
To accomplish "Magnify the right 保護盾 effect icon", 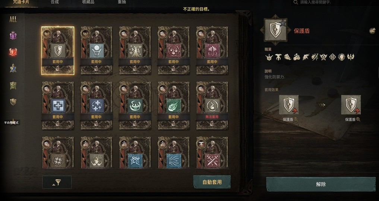I will 358,119.
